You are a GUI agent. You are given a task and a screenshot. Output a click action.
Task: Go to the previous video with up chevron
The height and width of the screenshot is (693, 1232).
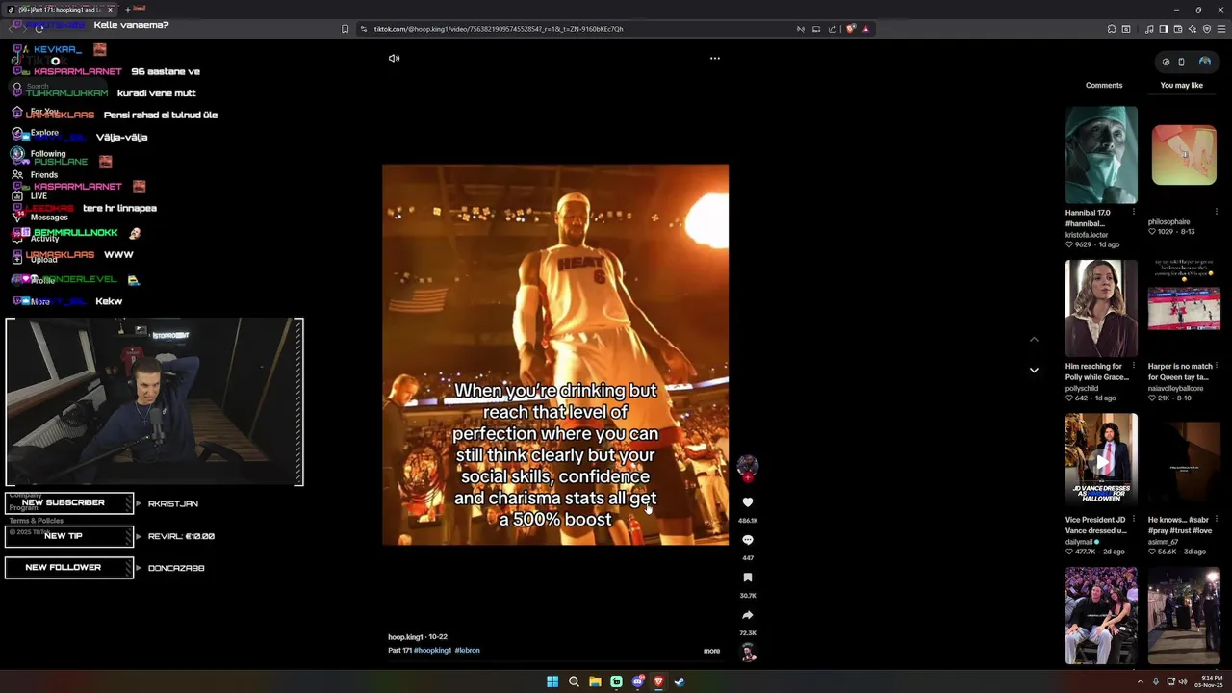[x=1034, y=339]
